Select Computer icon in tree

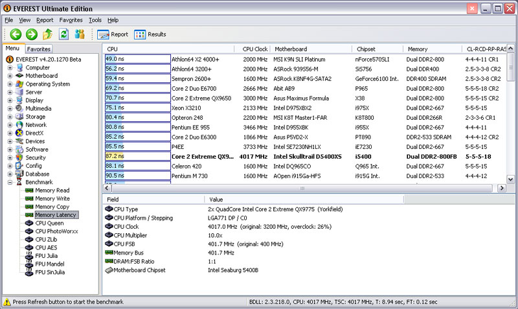pyautogui.click(x=20, y=67)
